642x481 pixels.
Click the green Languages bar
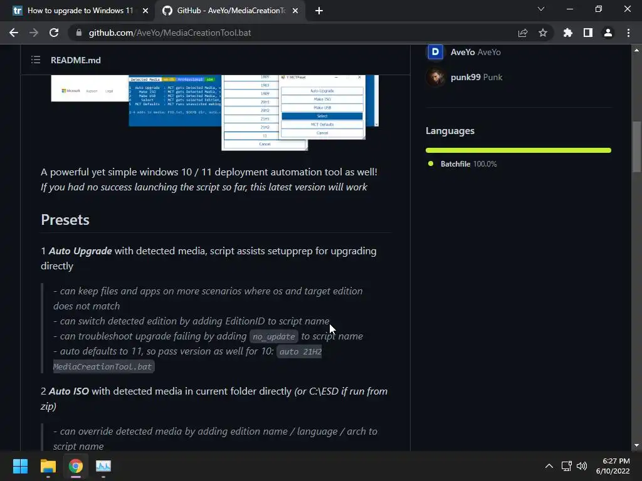[518, 150]
